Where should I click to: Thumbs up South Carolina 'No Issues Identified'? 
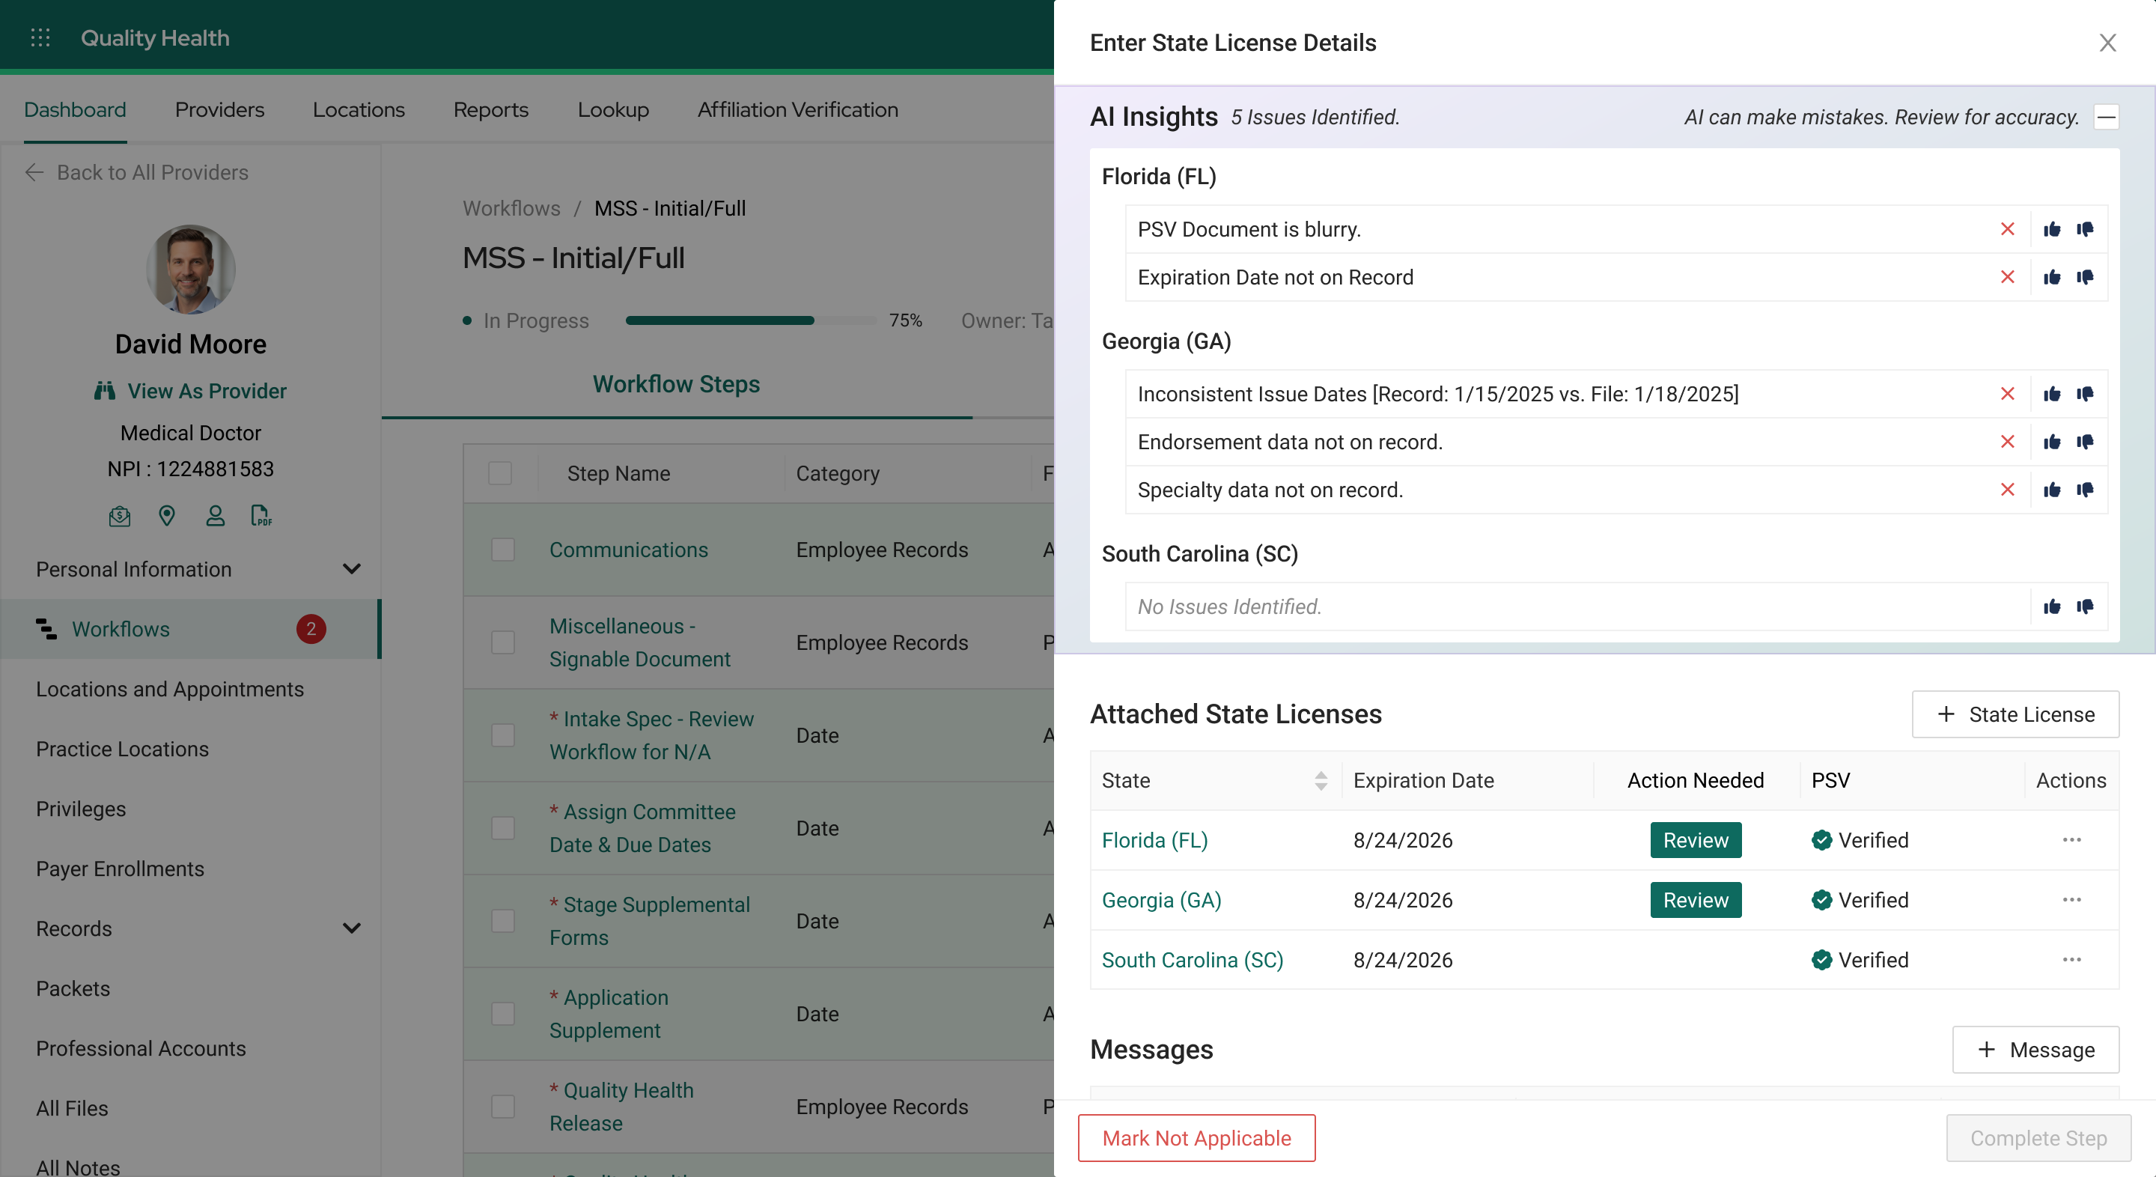coord(2051,607)
